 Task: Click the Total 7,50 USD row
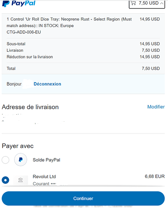pyautogui.click(x=83, y=68)
